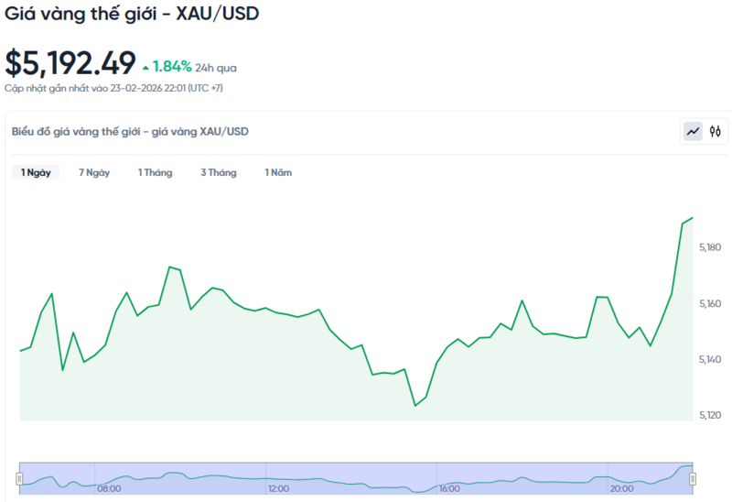Click the price peak at chart's right end
The image size is (732, 502).
click(x=692, y=218)
